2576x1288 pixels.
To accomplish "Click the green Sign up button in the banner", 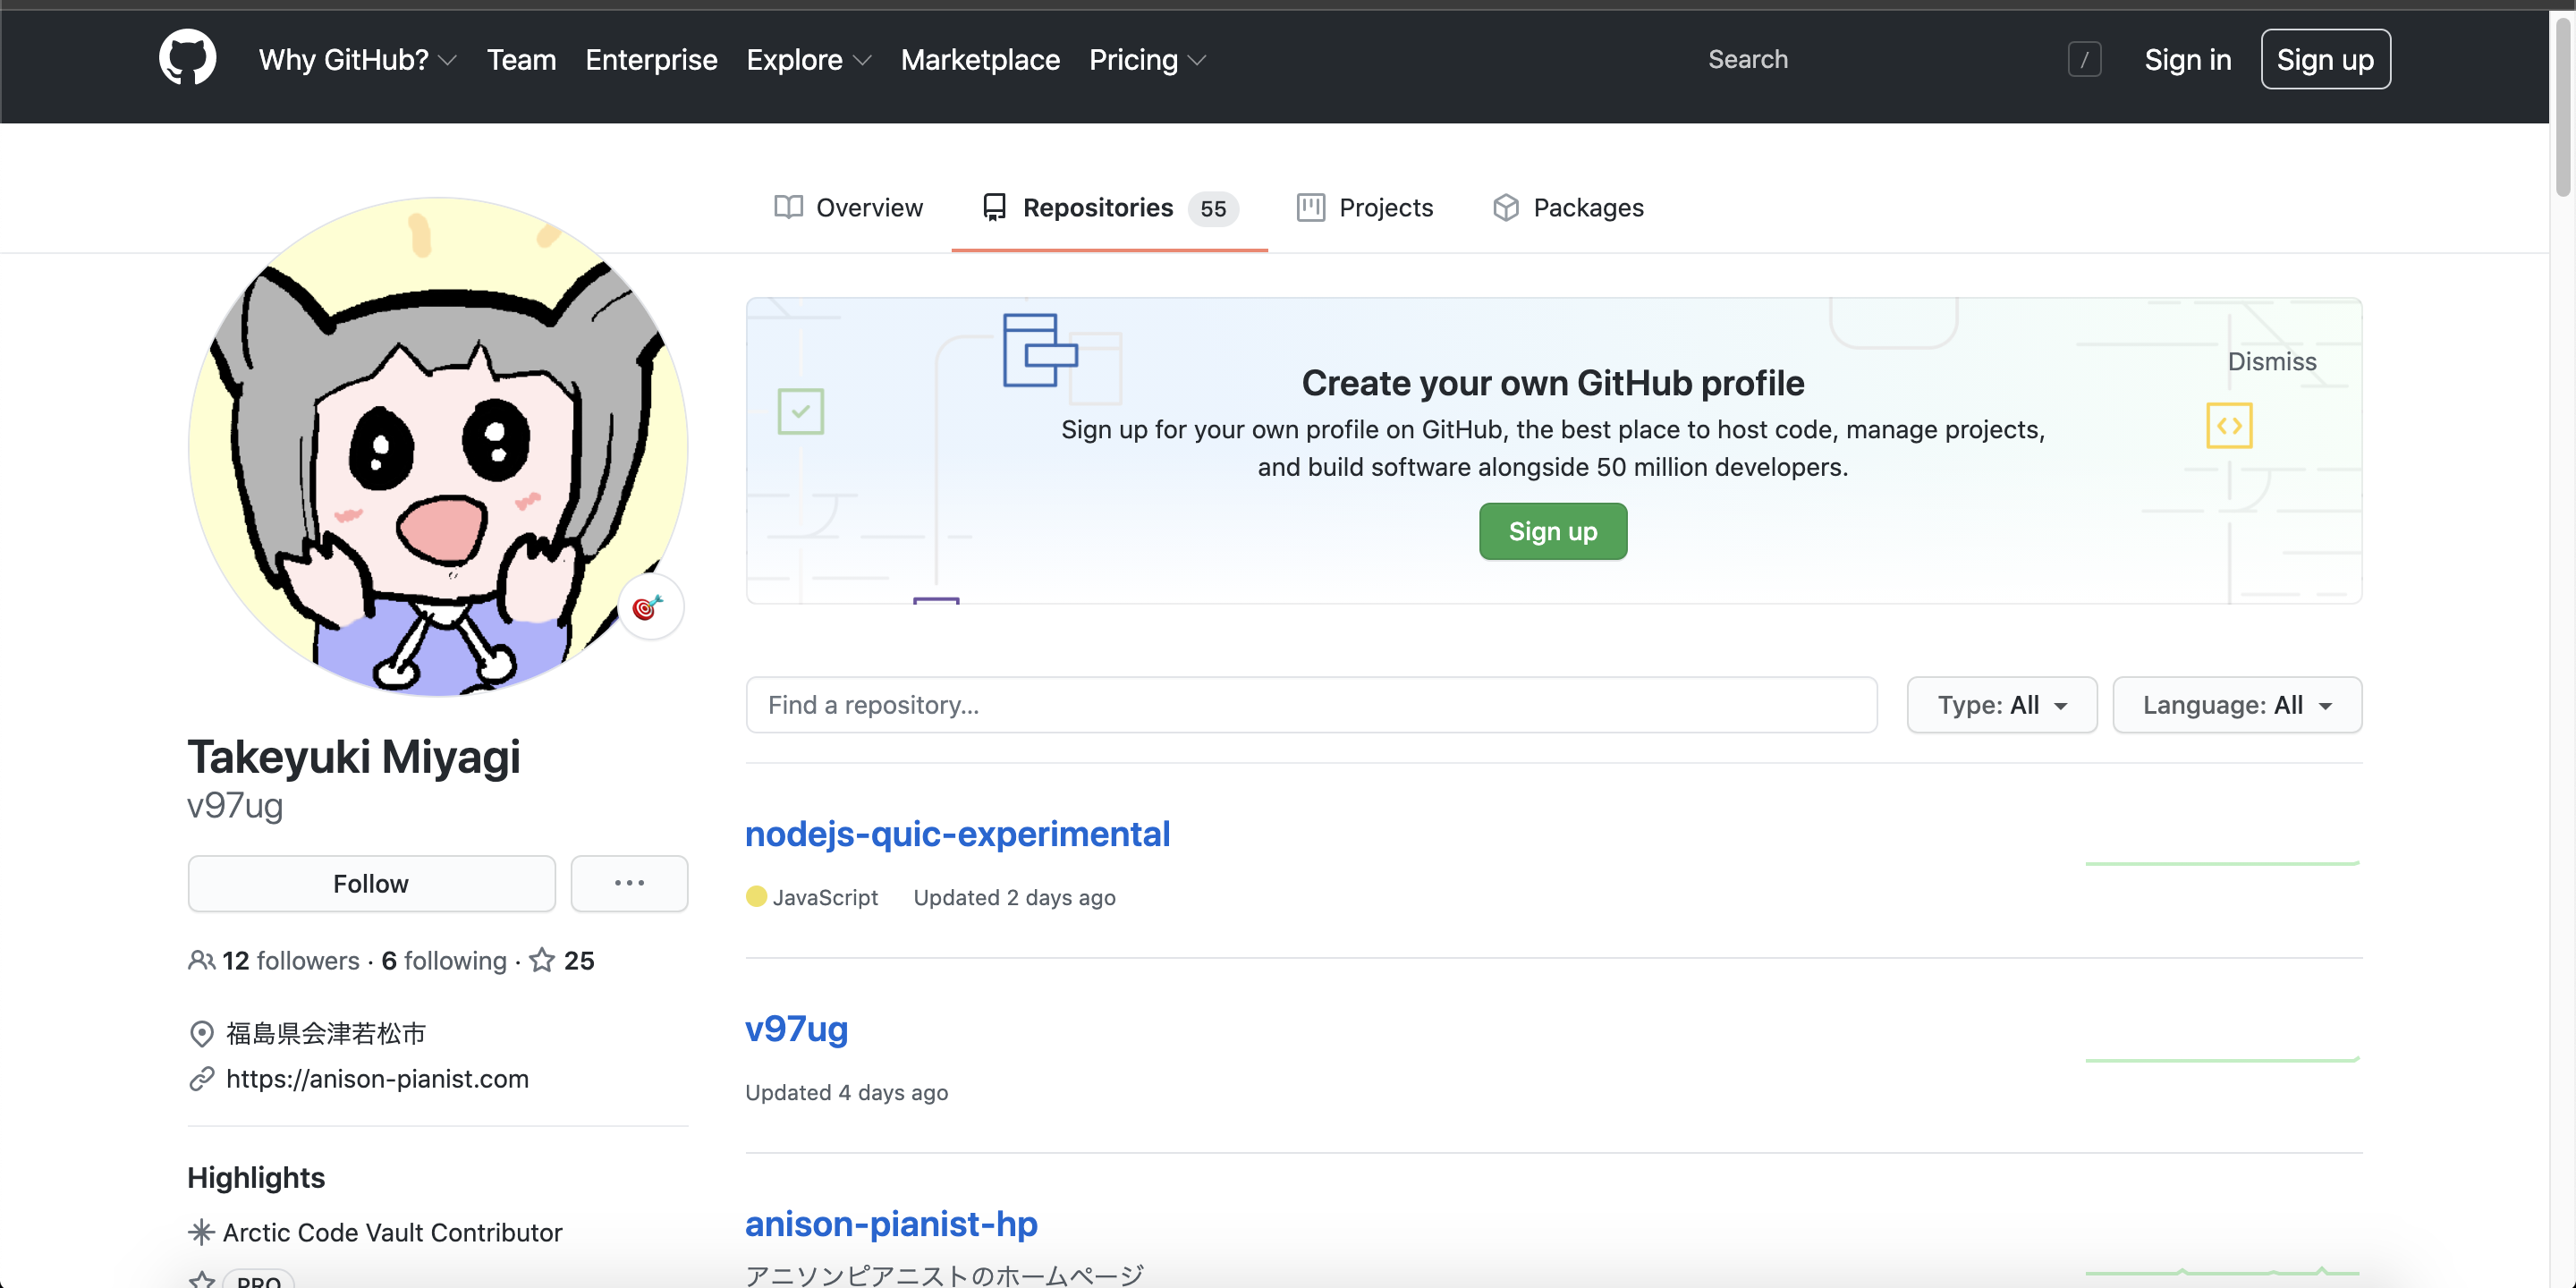I will [1552, 531].
